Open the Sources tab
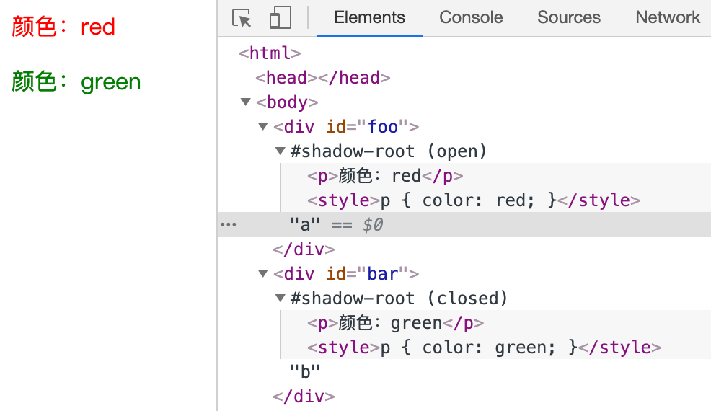The image size is (711, 411). [568, 17]
